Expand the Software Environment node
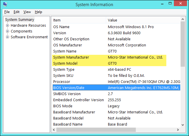 pyautogui.click(x=7, y=37)
